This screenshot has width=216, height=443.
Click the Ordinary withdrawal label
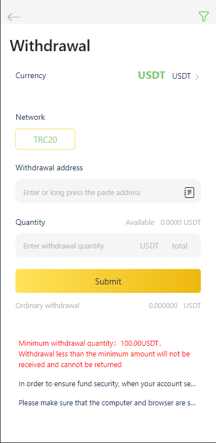[x=47, y=305]
